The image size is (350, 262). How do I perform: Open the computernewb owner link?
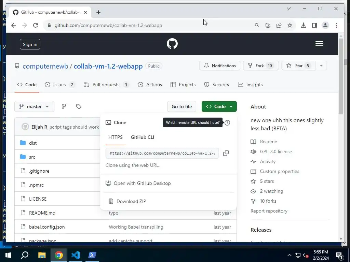(x=45, y=66)
